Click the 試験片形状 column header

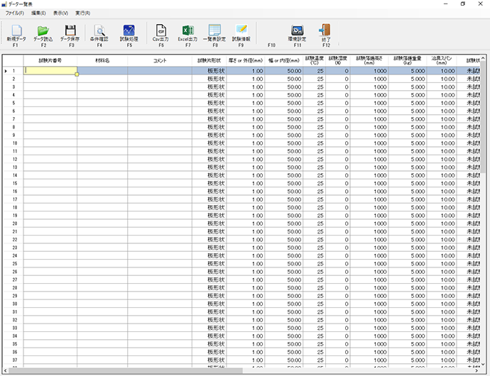[x=209, y=60]
